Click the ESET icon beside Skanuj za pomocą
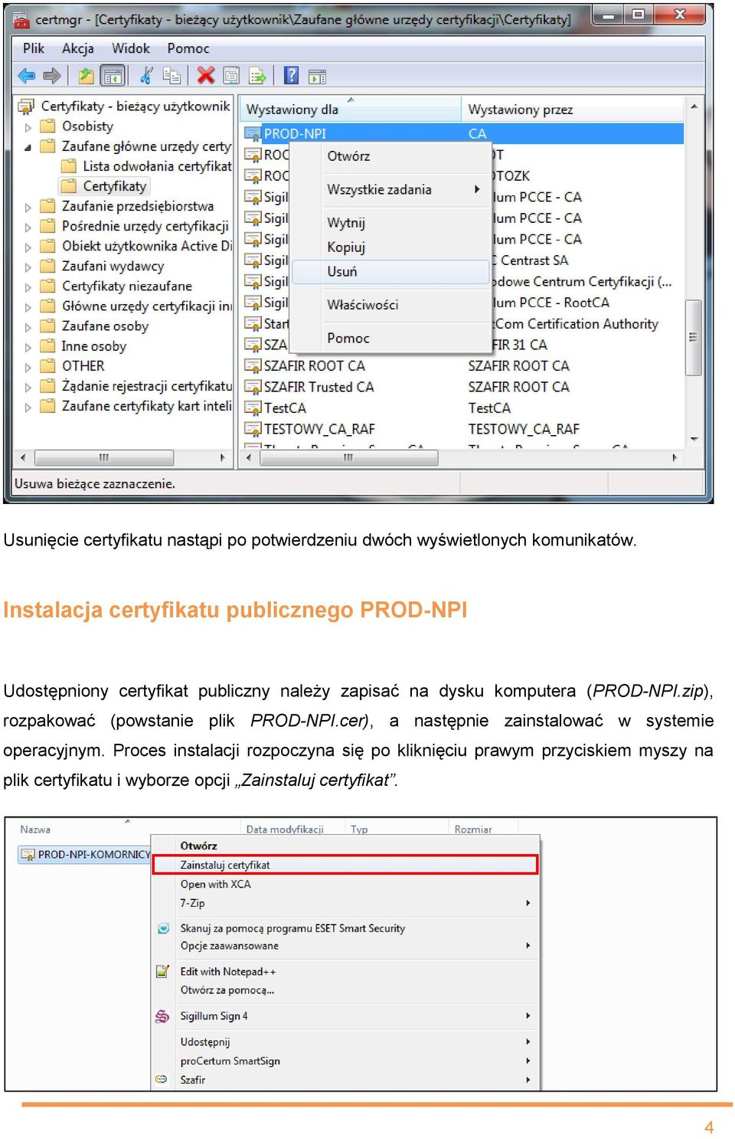Screen dimensions: 735x1139 tap(163, 928)
